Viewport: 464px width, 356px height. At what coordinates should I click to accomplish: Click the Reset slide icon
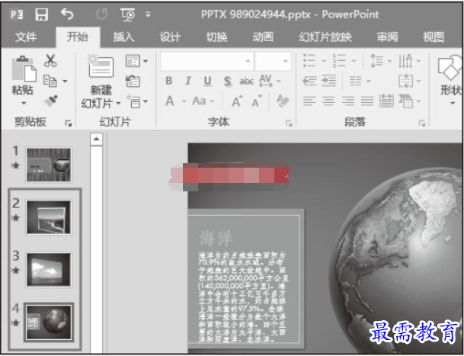coord(133,81)
